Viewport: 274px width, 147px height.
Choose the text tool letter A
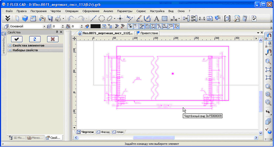pos(156,18)
